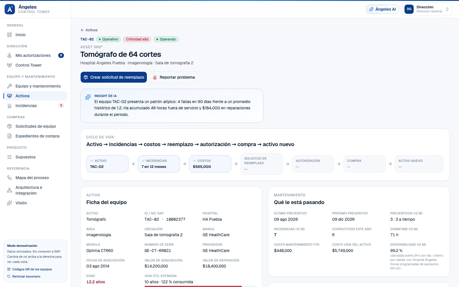Select Activos in the sidebar menu
Image resolution: width=459 pixels, height=287 pixels.
(35, 96)
